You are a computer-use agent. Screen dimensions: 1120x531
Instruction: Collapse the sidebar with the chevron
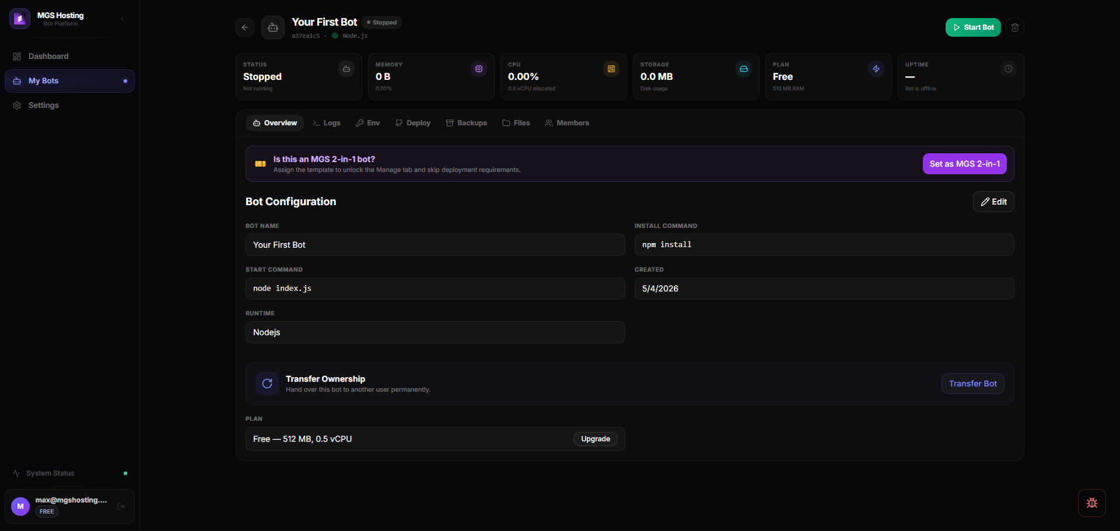tap(123, 19)
